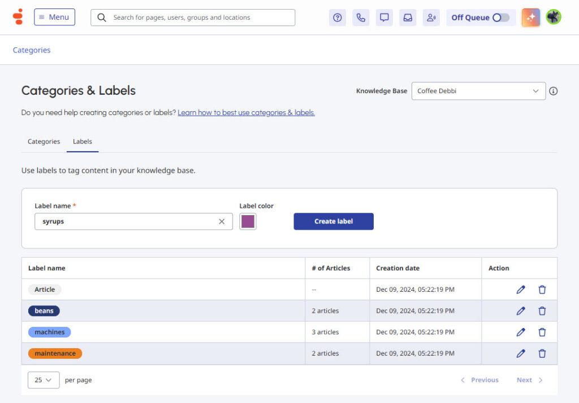Screen dimensions: 579x403
Task: Click the Categories breadcrumb link
Action: 32,50
